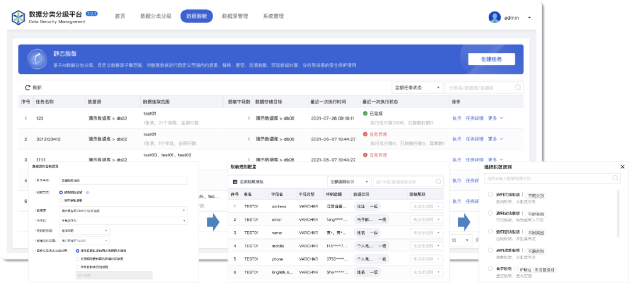Close the 选择脱敏规则 panel
Image resolution: width=629 pixels, height=283 pixels.
coord(622,167)
